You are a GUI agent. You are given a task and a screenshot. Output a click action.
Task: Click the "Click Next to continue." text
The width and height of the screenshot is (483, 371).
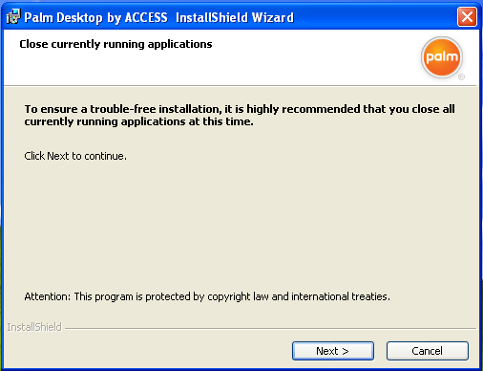[75, 156]
